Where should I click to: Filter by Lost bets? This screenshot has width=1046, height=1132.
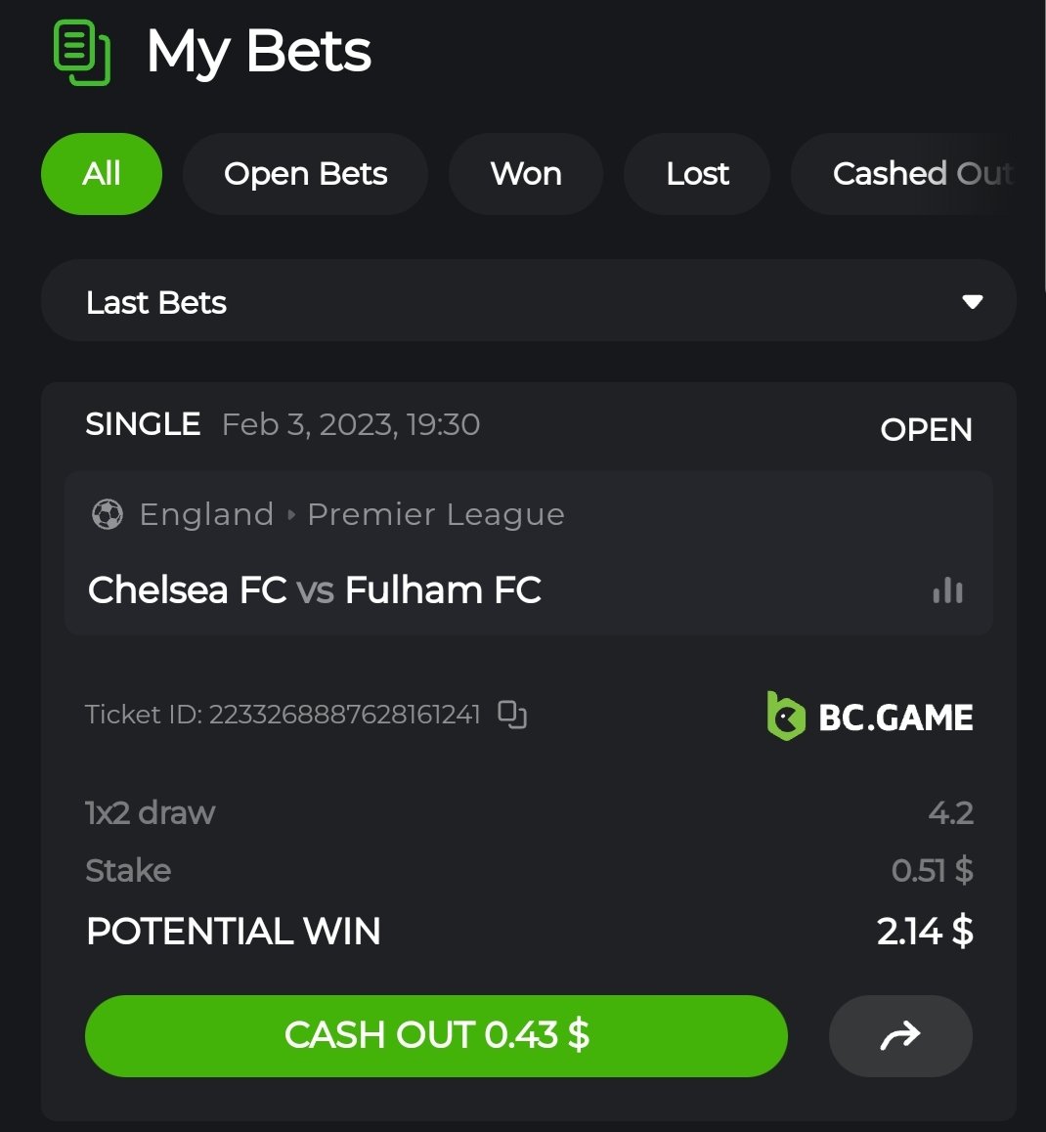coord(697,174)
